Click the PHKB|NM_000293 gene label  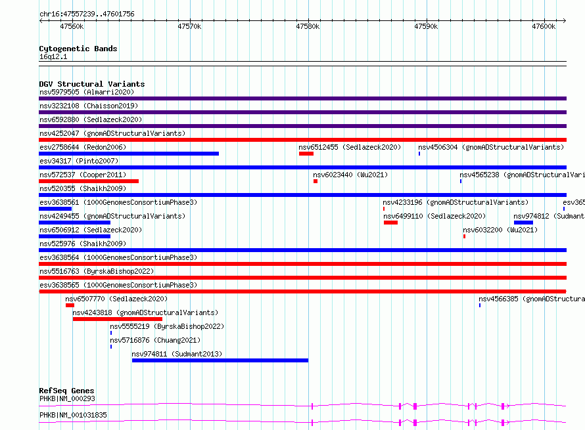[67, 398]
